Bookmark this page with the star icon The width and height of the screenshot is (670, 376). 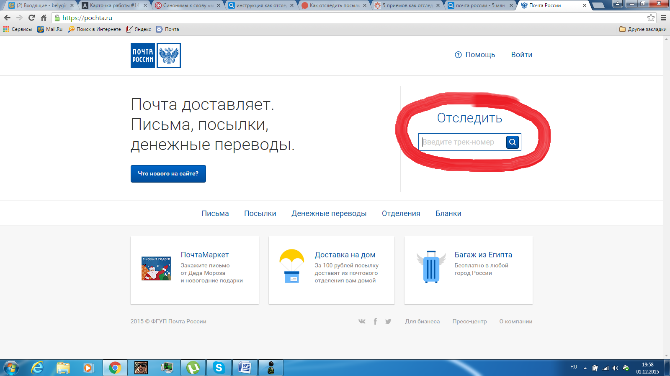651,18
